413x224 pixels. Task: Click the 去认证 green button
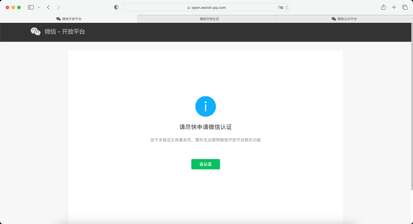(x=206, y=164)
